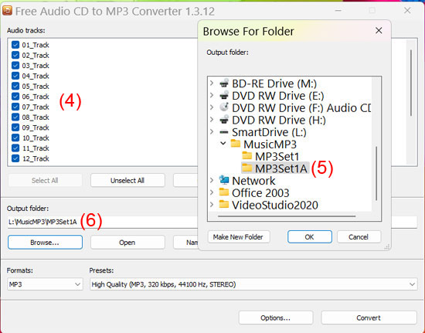Select the Office 2003 folder icon
The width and height of the screenshot is (425, 333).
(x=224, y=192)
